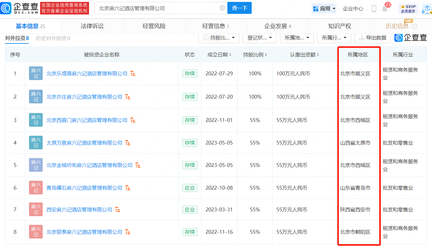This screenshot has width=432, height=246.
Task: Open the notification bell
Action: (385, 9)
